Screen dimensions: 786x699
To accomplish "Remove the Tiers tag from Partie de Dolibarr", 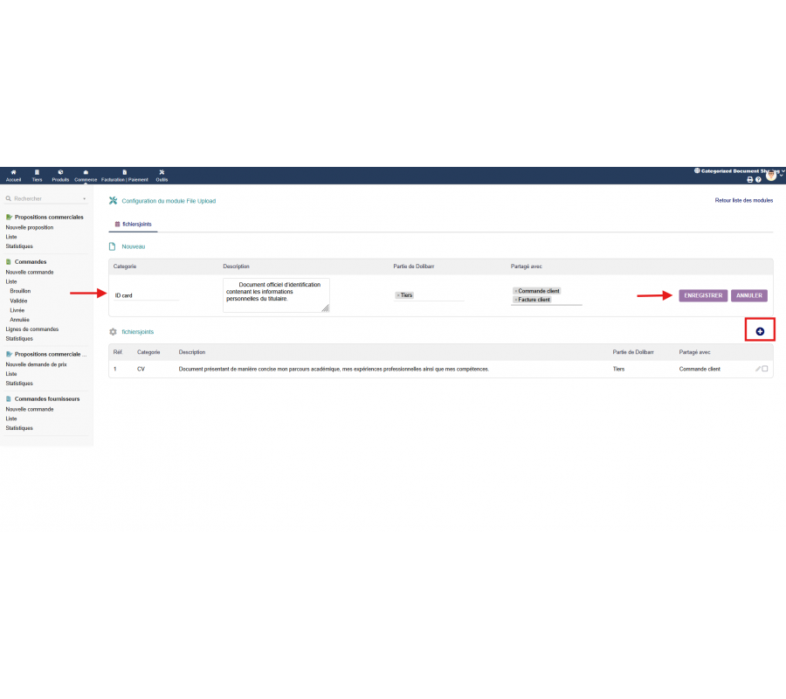I will pyautogui.click(x=397, y=295).
